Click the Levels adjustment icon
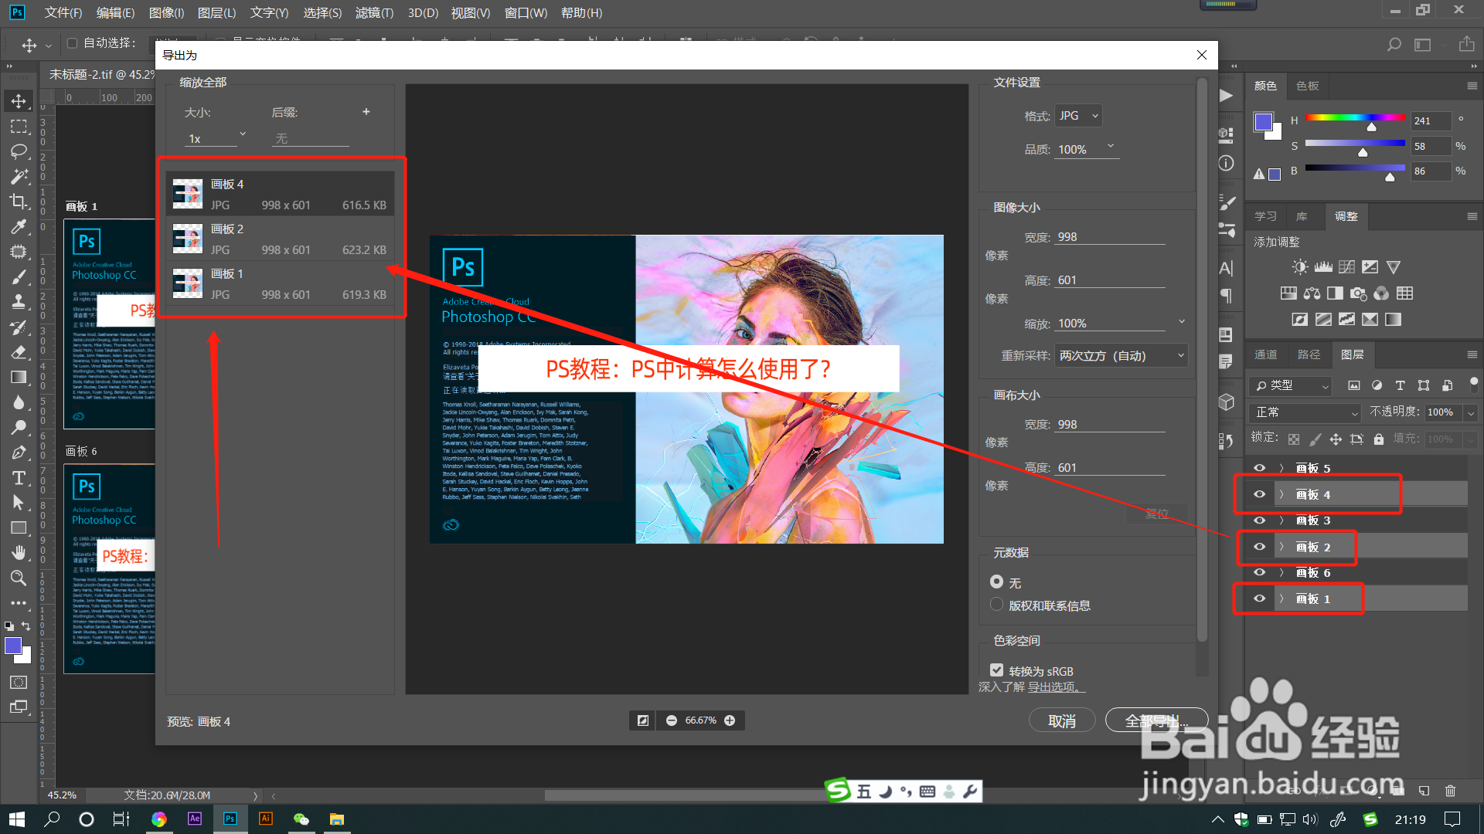1484x834 pixels. (x=1323, y=267)
